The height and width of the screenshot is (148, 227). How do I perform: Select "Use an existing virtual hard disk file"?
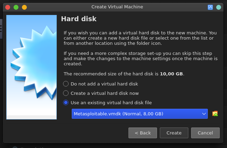pos(108,102)
